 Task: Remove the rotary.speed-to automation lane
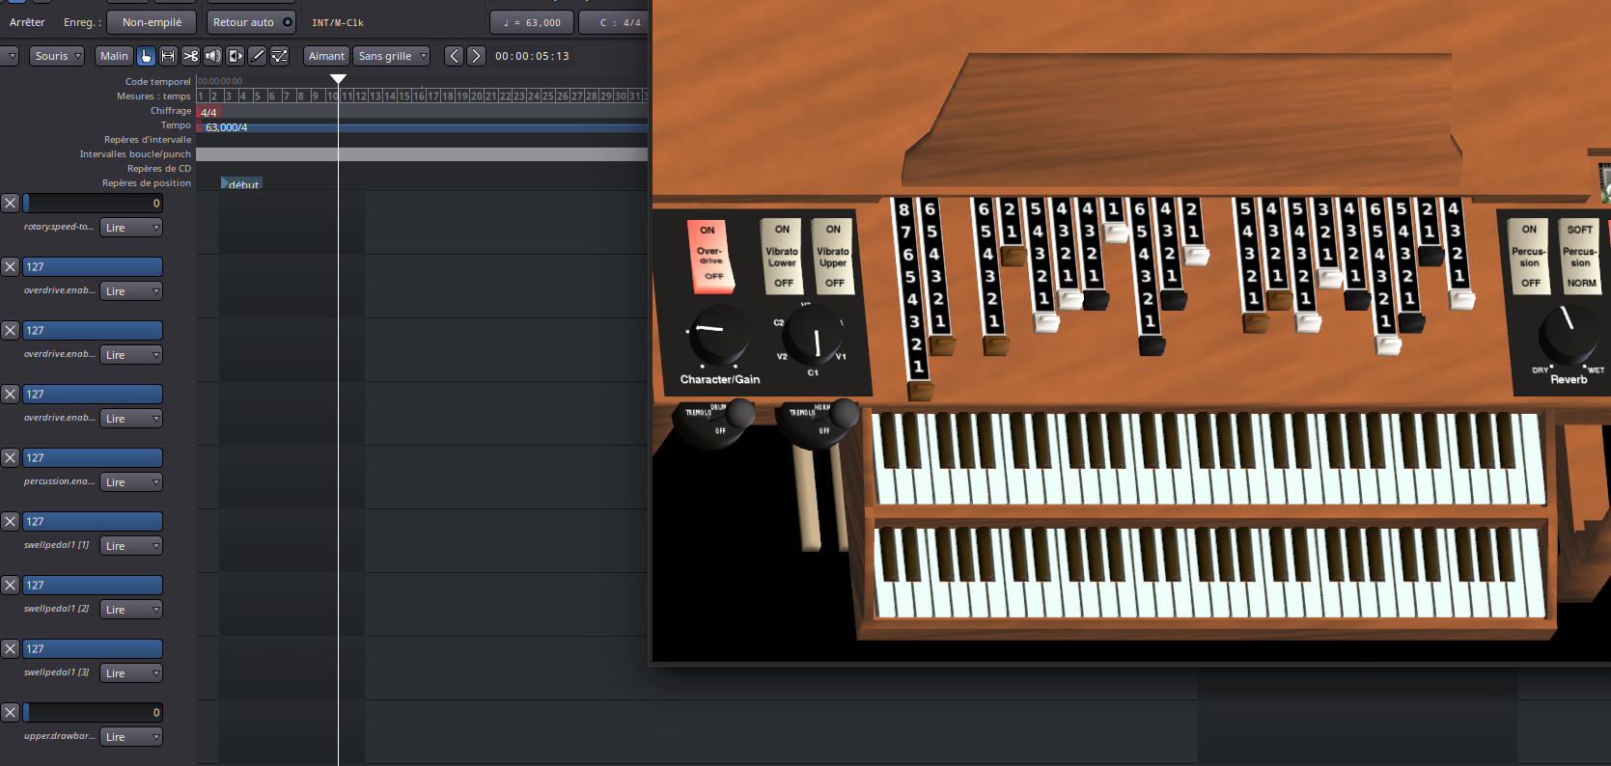(10, 203)
